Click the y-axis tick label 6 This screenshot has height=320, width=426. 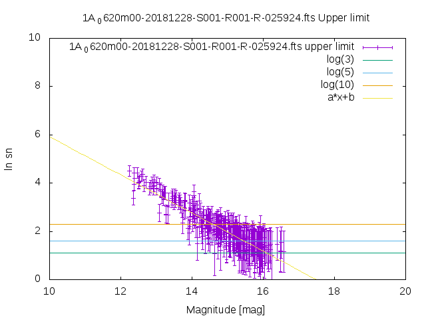(x=37, y=134)
